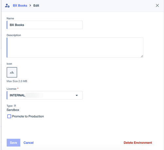This screenshot has width=164, height=150.
Task: Click the Sandbox type text
Action: (x=13, y=110)
